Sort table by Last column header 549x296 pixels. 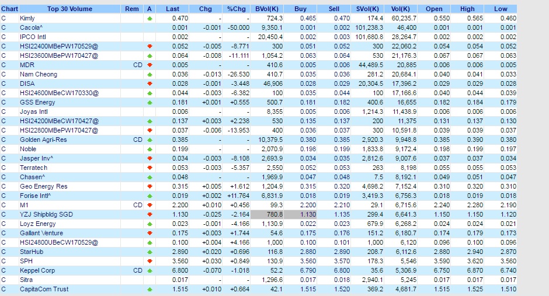[172, 9]
